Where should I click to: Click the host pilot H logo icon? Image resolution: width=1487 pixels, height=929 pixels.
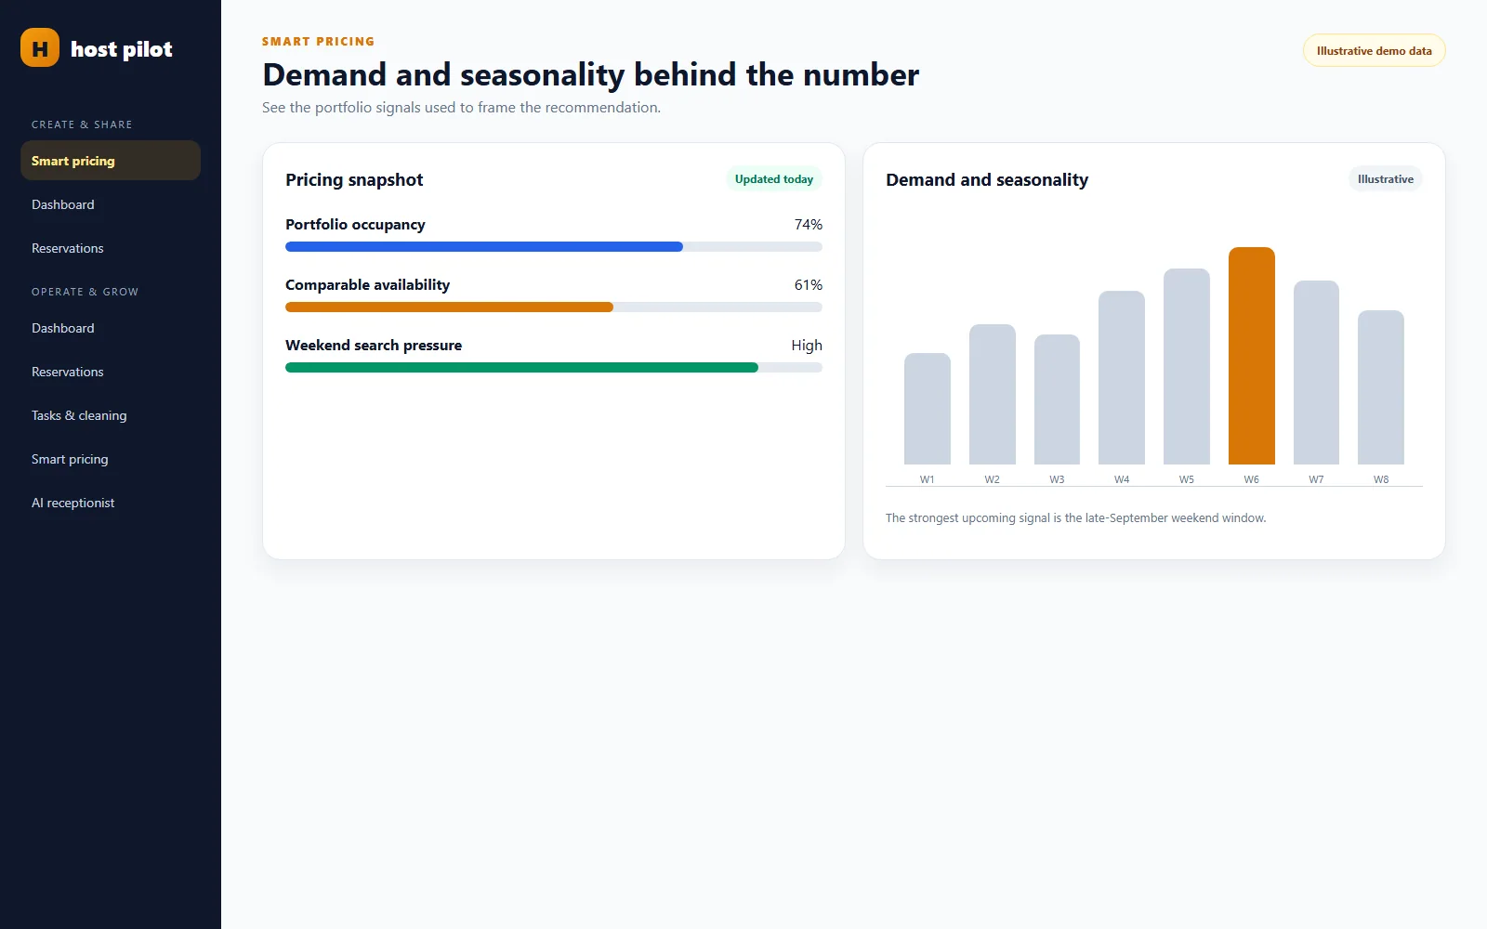[40, 47]
